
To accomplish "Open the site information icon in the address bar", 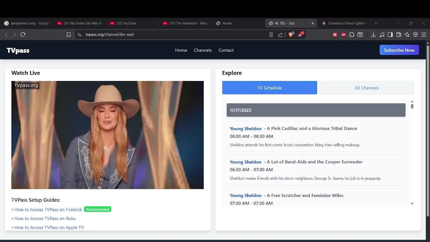I will coord(79,35).
